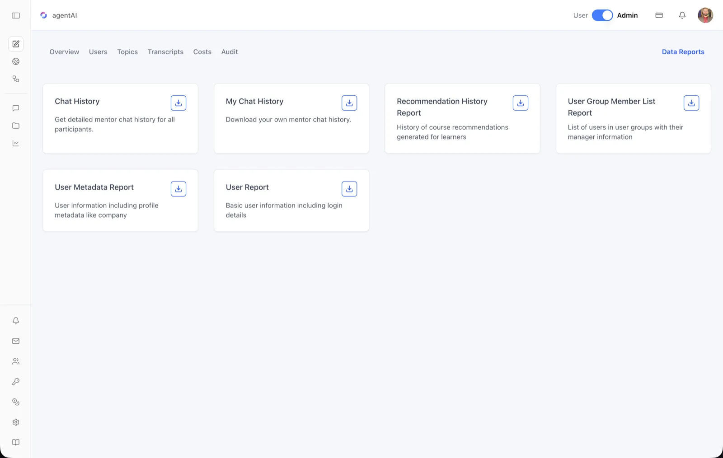Switch to the Transcripts tab
The height and width of the screenshot is (458, 723).
coord(165,52)
